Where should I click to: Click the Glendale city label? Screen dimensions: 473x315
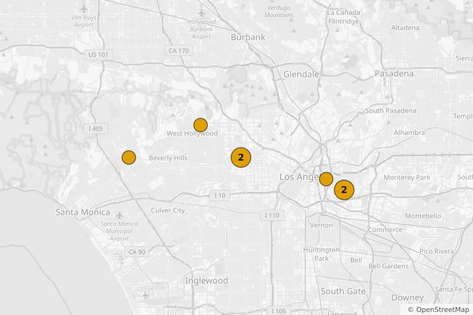[301, 74]
